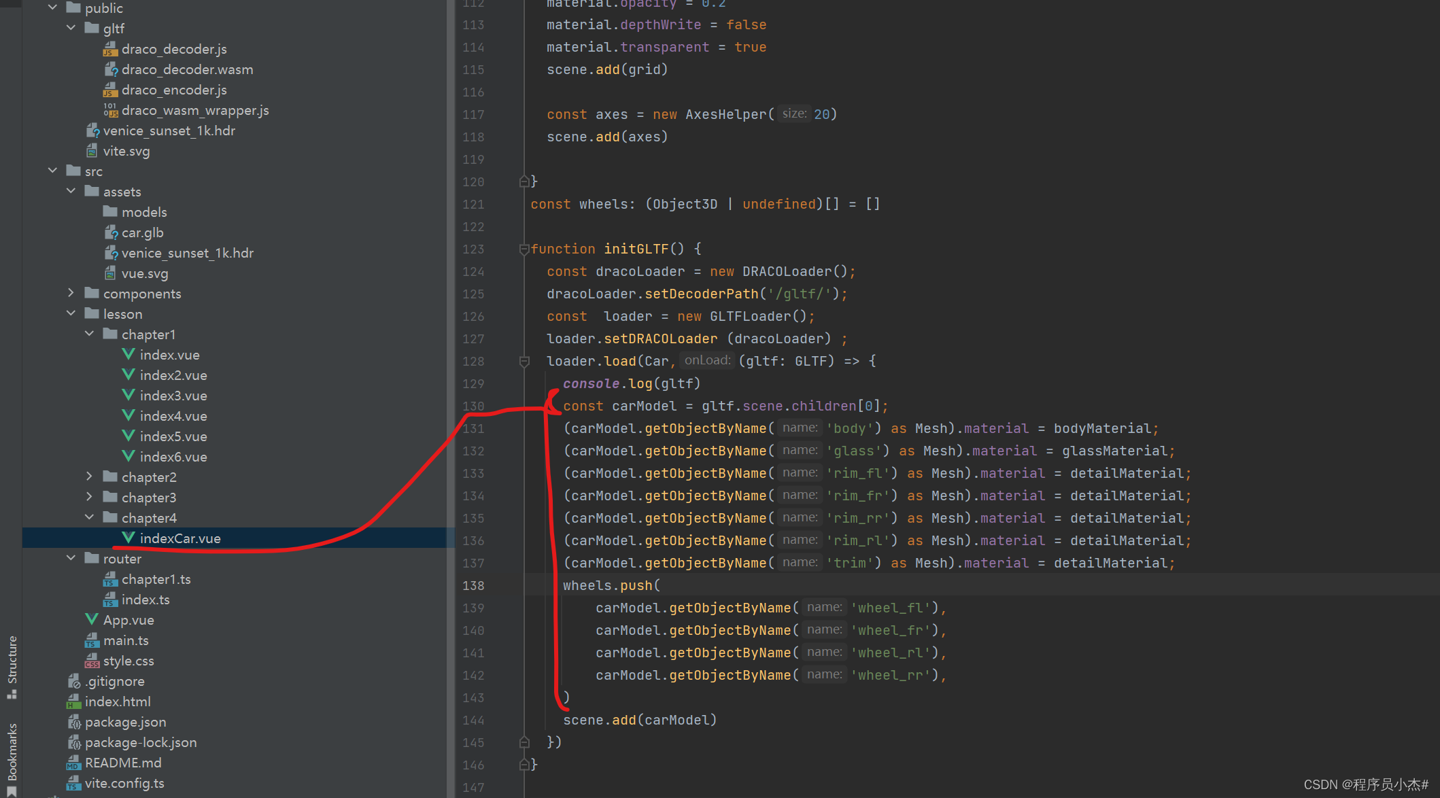The image size is (1440, 798).
Task: Click the GLTFLoader class name
Action: (751, 316)
